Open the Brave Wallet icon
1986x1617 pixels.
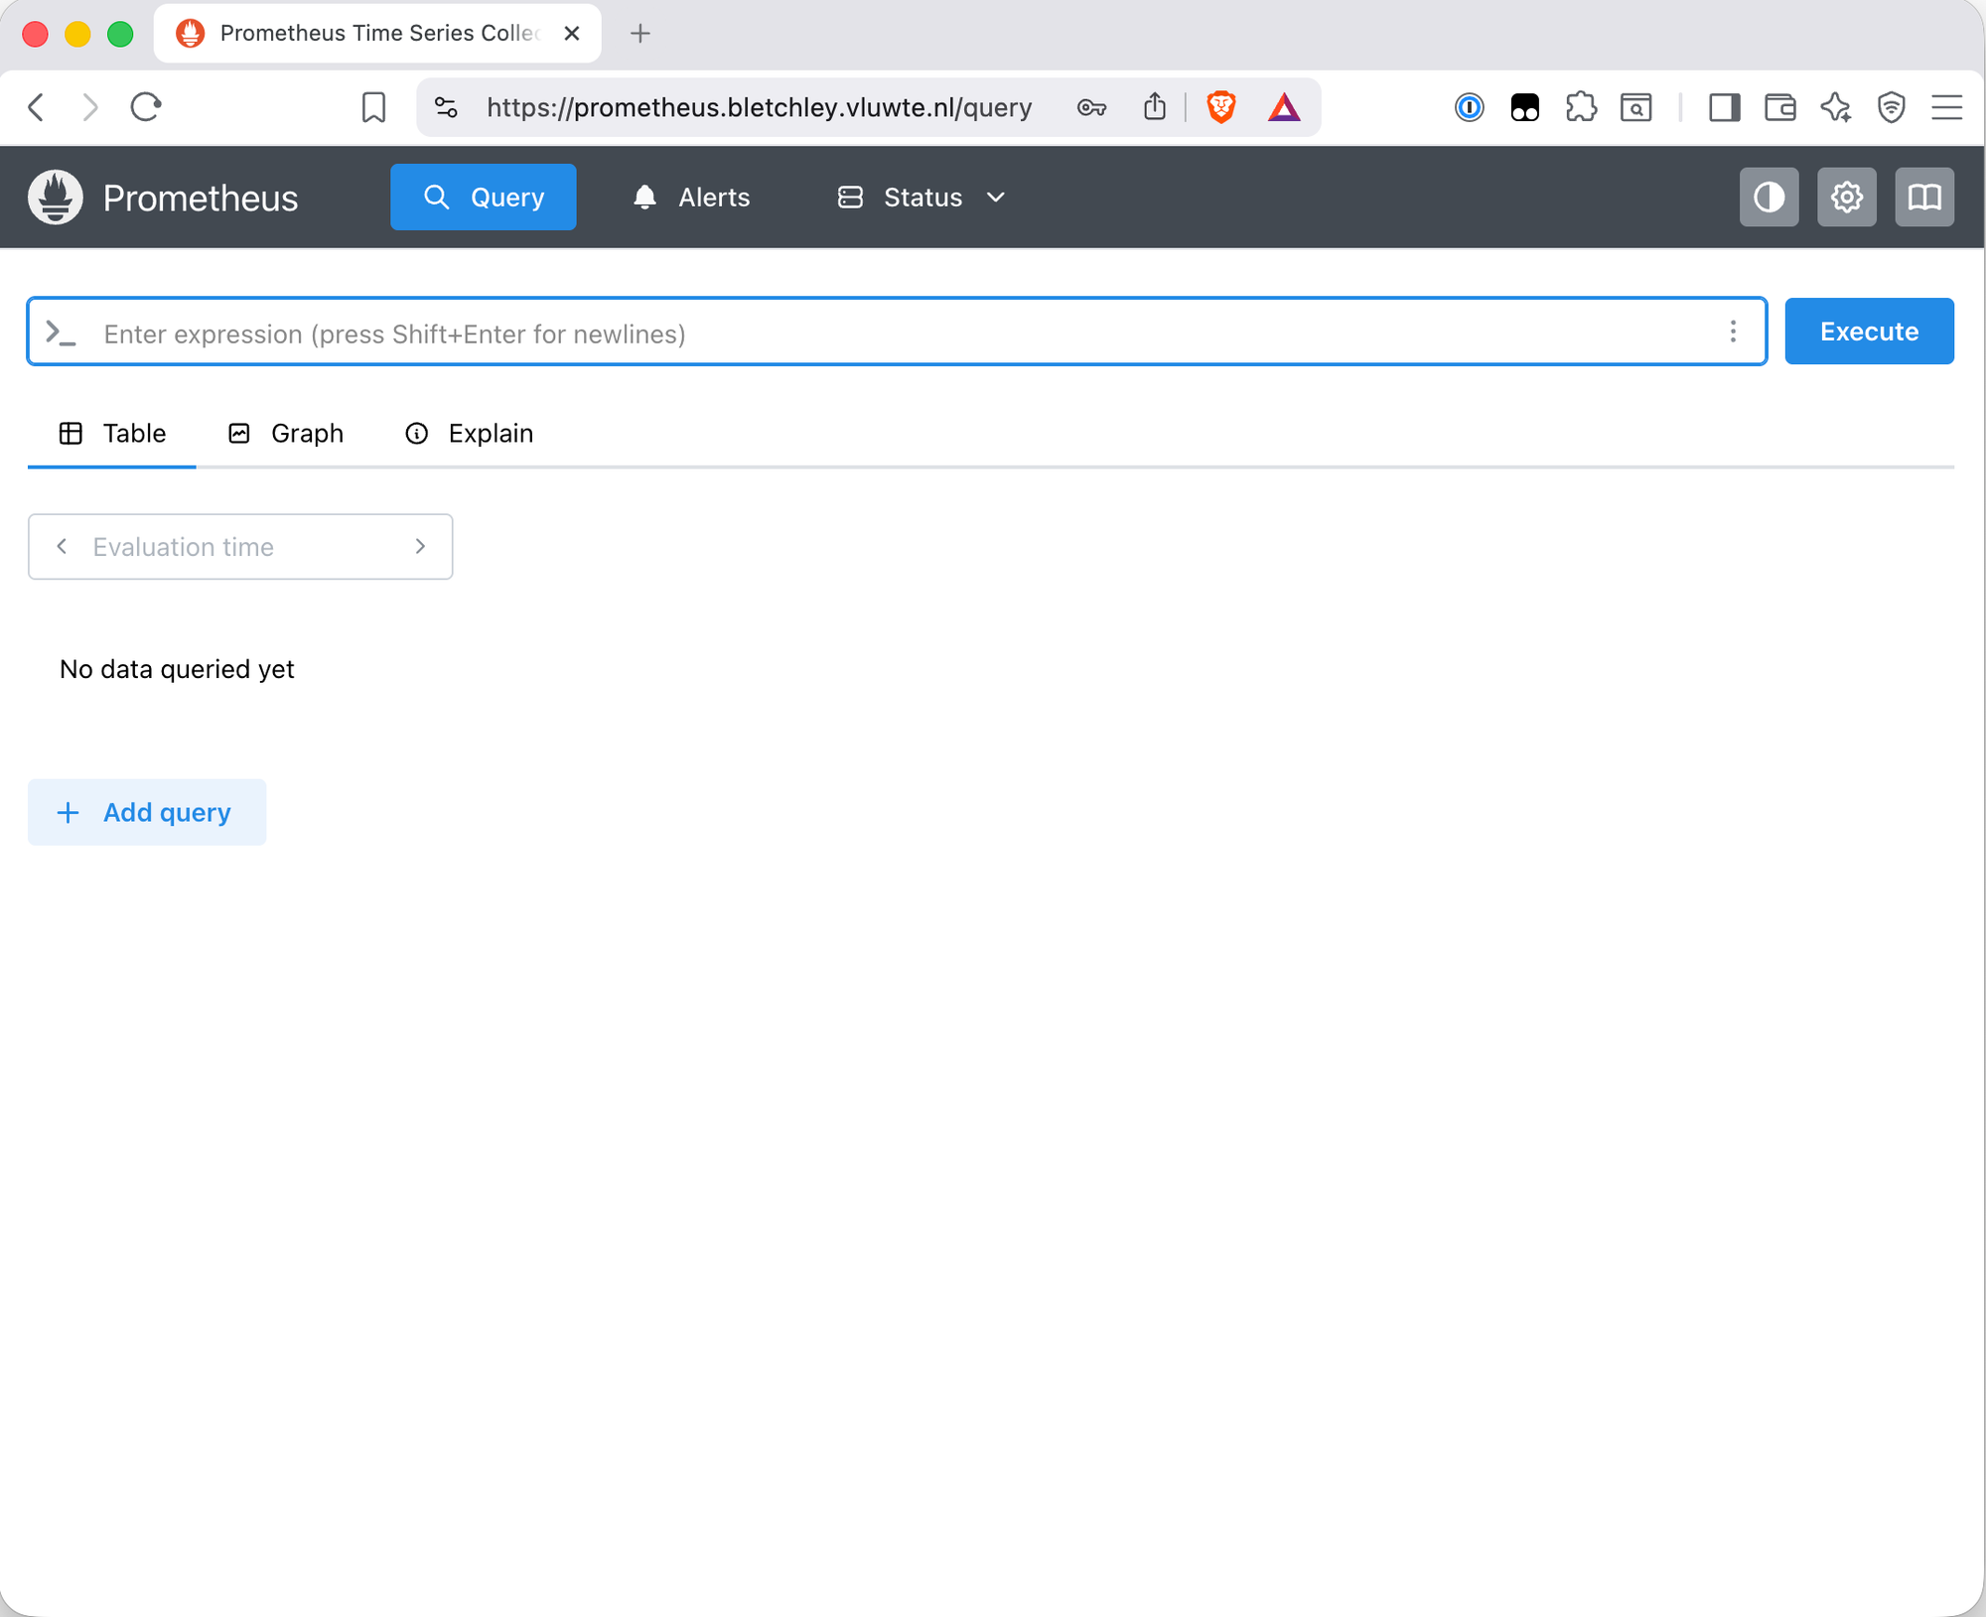click(x=1779, y=106)
